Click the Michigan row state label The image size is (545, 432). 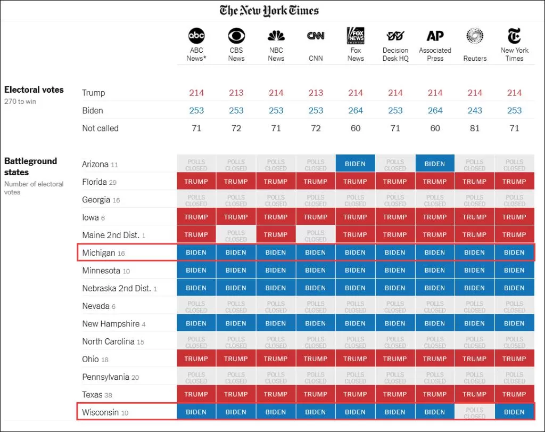(x=103, y=253)
